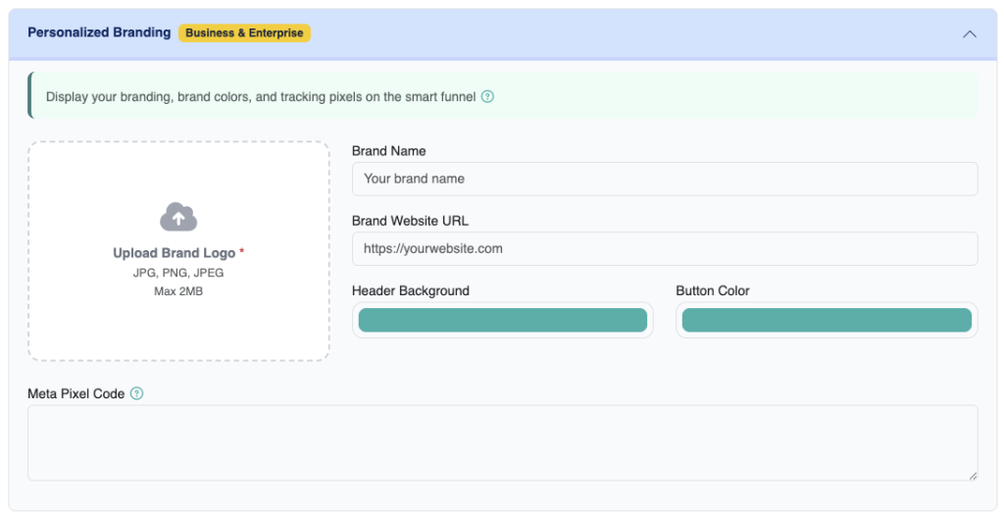
Task: Click help icon beside smart funnel description
Action: [x=487, y=97]
